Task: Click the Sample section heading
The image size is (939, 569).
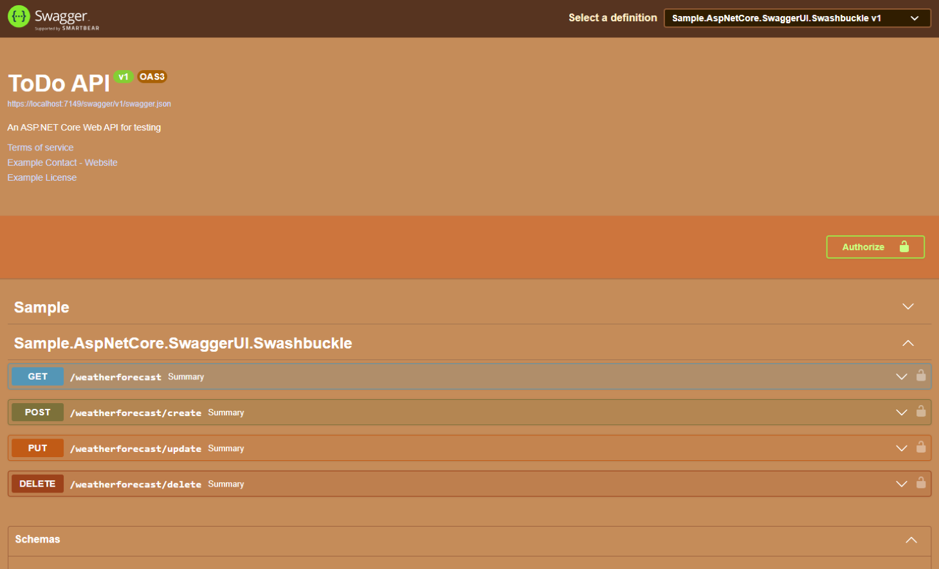Action: click(x=42, y=307)
